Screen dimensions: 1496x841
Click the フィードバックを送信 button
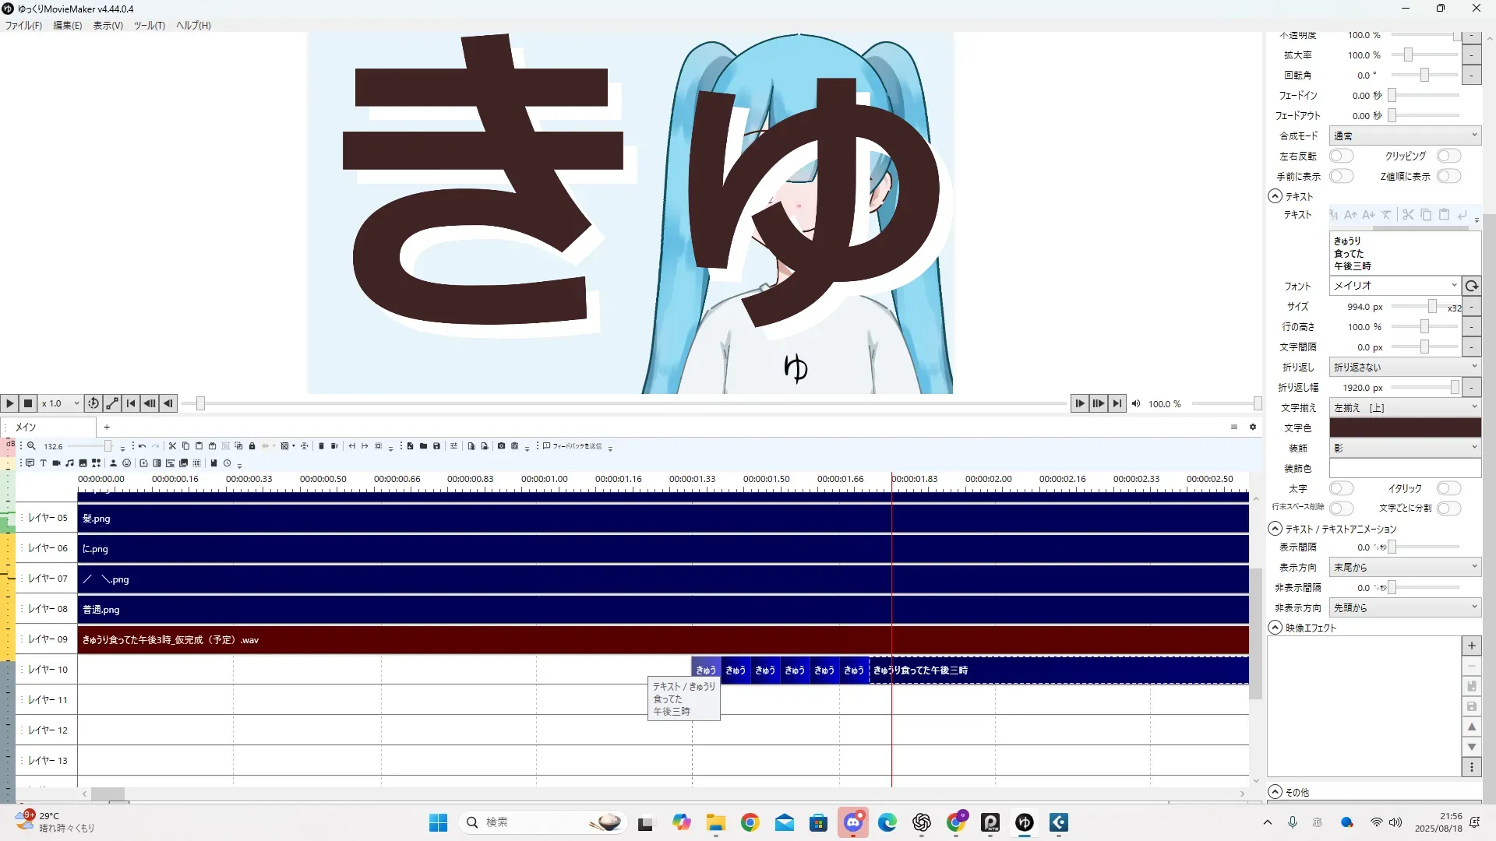573,446
